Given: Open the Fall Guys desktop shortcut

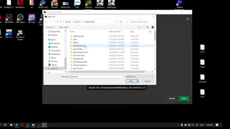Looking at the screenshot, I should [32, 18].
